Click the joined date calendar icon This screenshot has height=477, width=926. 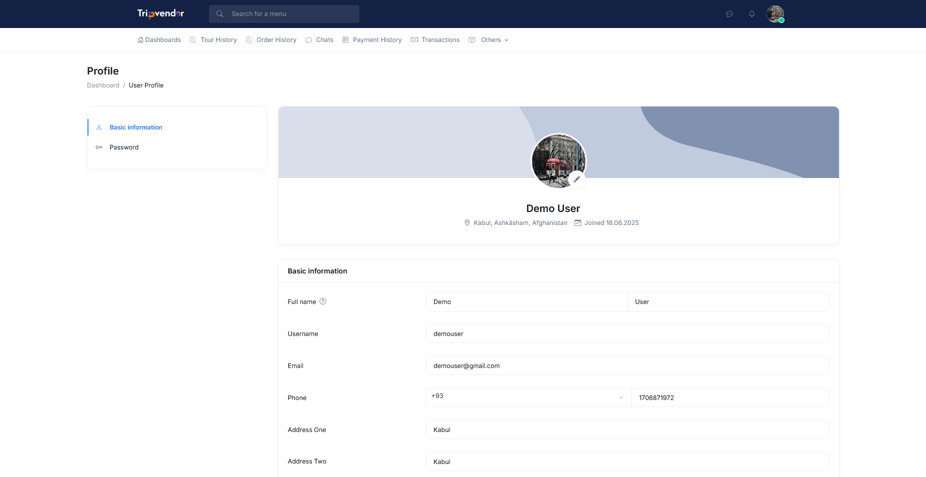coord(577,223)
